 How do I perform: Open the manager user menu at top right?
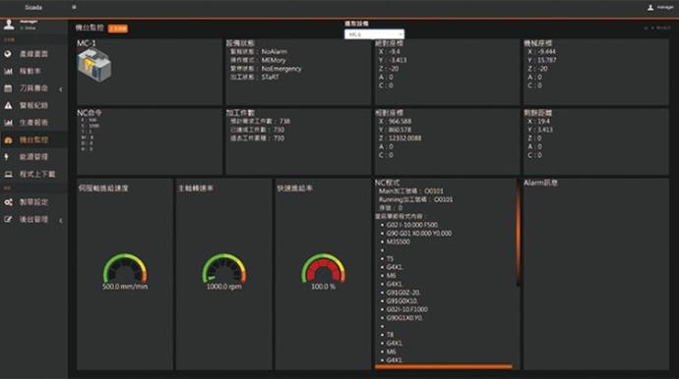[660, 7]
